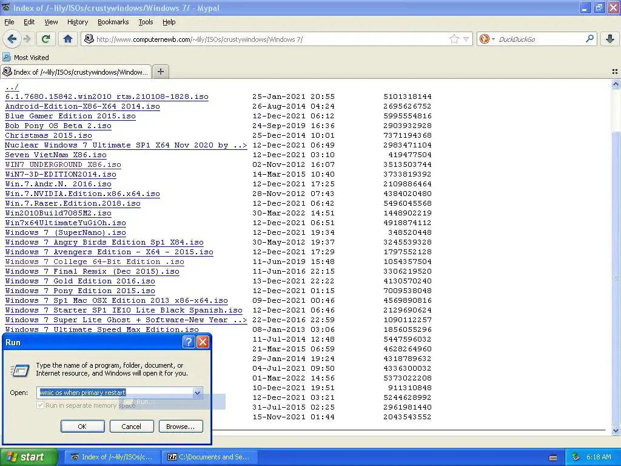Follow the parent directory ../ link
This screenshot has height=466, width=621.
coord(12,87)
